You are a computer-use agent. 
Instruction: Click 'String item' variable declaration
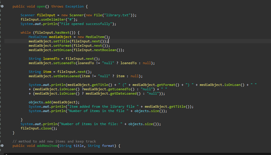[40, 72]
